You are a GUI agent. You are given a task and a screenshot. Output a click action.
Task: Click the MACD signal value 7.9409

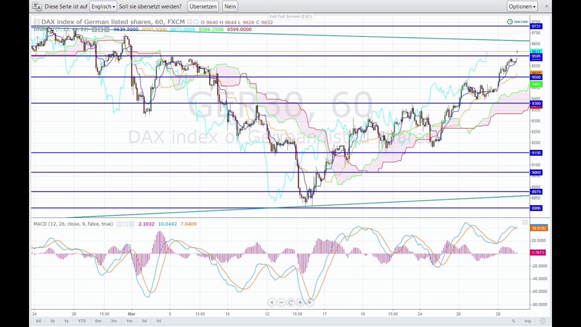click(188, 224)
